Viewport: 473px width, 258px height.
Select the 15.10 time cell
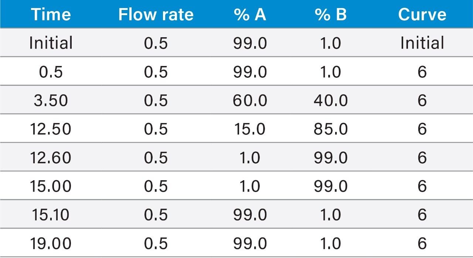click(51, 215)
